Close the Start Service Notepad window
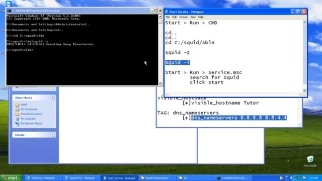 tap(304, 12)
